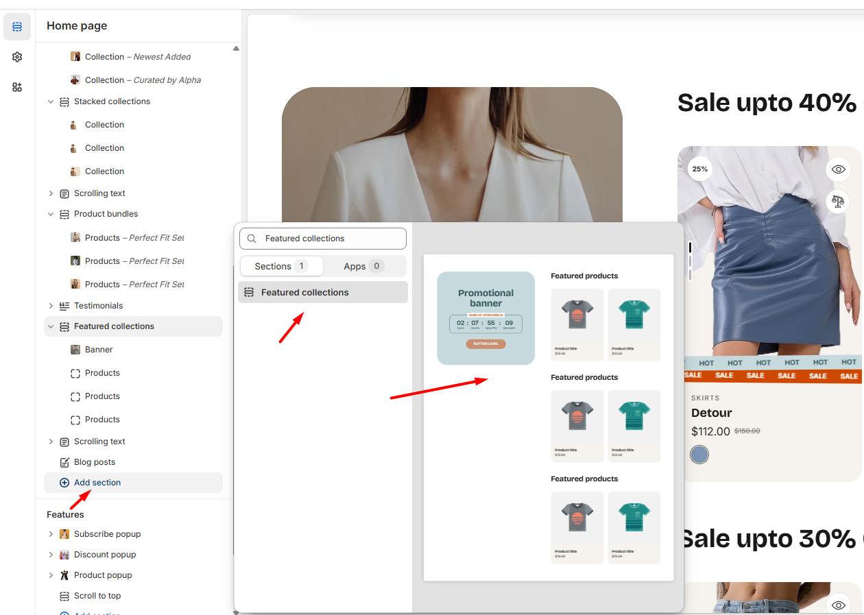Open Theme settings gear icon
The image size is (864, 615).
click(x=17, y=57)
